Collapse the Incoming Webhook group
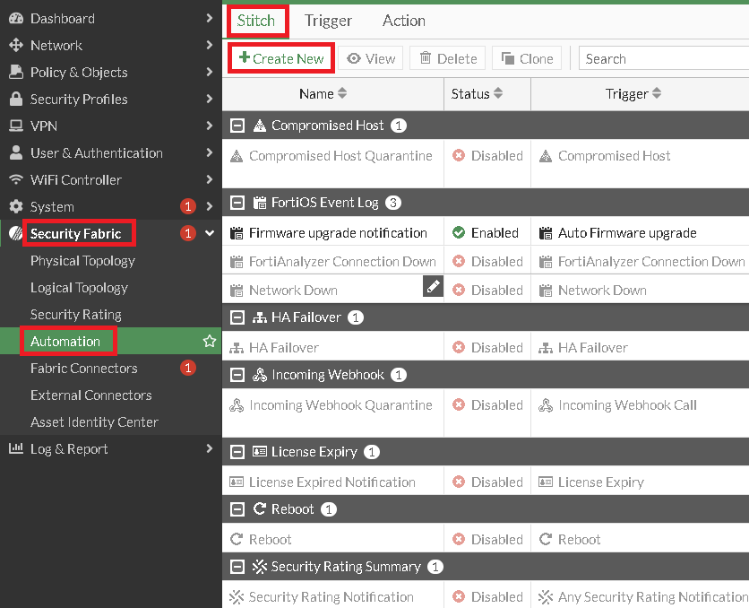749x608 pixels. coord(237,375)
